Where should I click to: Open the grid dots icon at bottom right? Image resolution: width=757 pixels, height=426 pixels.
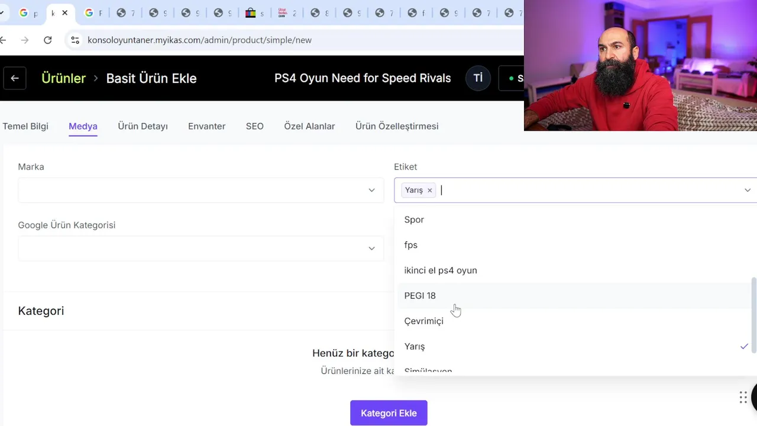click(743, 398)
